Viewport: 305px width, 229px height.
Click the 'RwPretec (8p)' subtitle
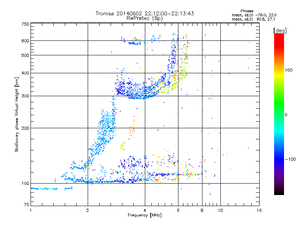144,18
